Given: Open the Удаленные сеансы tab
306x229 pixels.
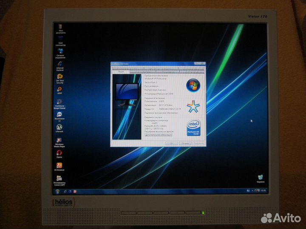Looking at the screenshot, I should (x=191, y=69).
